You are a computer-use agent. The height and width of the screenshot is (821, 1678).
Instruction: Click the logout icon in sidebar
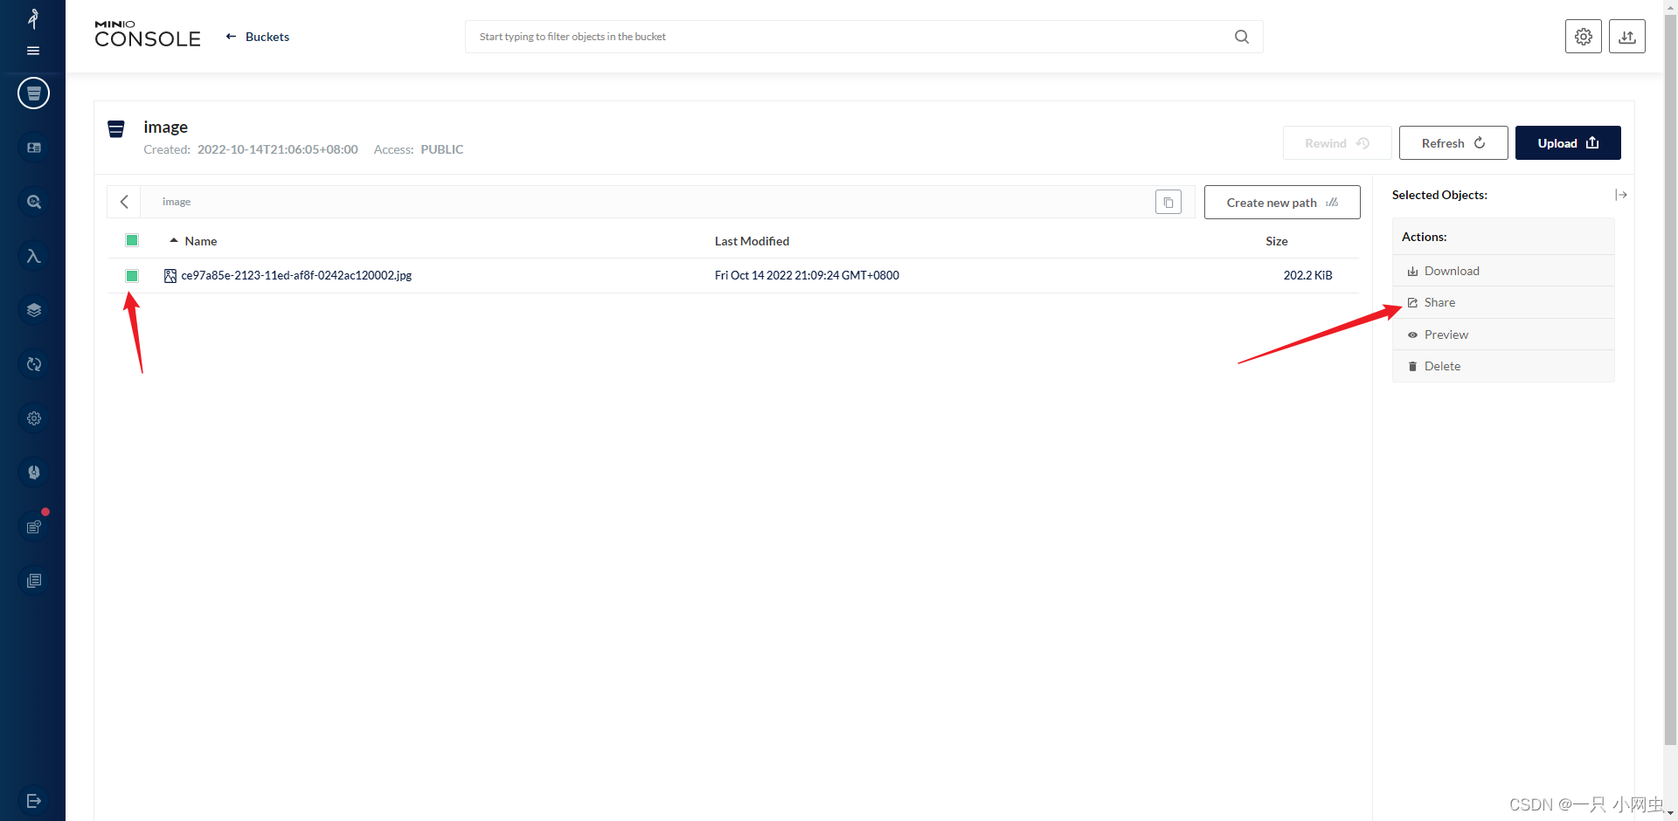33,801
